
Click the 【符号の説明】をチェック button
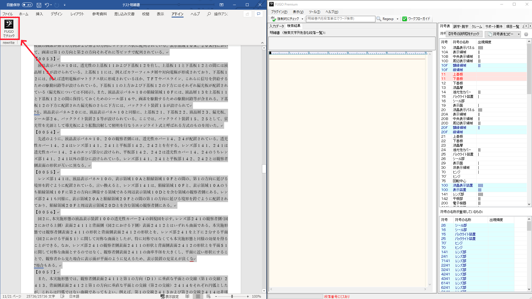coord(464,34)
